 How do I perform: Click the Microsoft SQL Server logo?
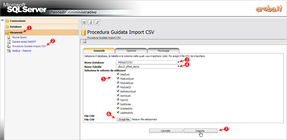tap(25, 7)
